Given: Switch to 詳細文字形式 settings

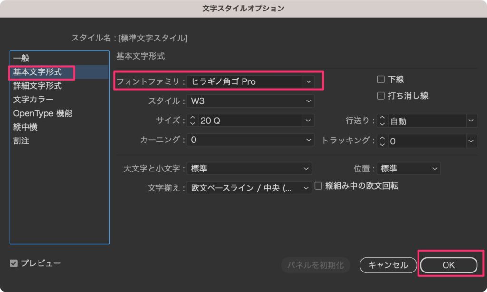Looking at the screenshot, I should [37, 86].
